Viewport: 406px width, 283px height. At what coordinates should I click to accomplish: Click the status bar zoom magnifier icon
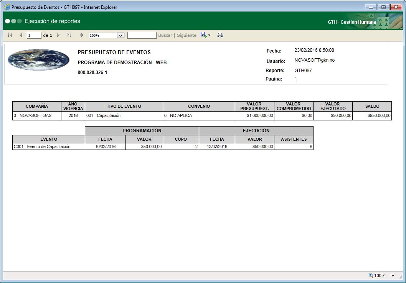click(x=371, y=275)
